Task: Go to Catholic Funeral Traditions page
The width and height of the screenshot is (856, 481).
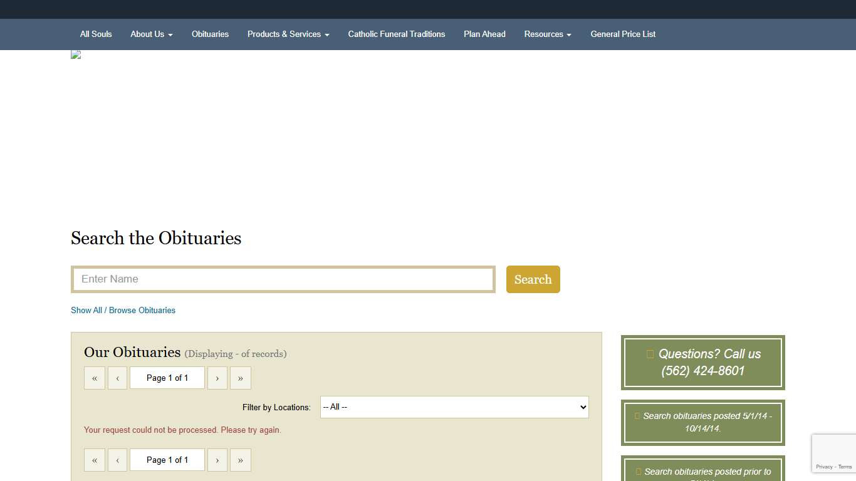Action: [x=397, y=34]
